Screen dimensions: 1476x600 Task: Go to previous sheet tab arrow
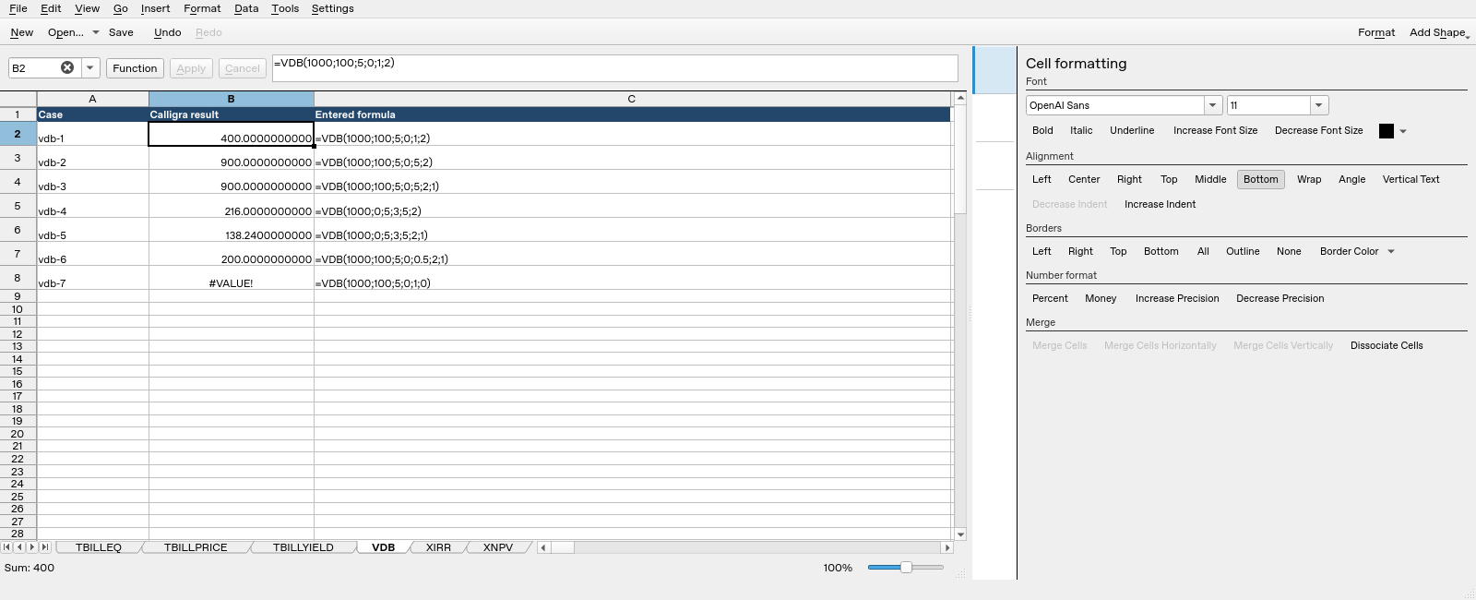tap(19, 547)
